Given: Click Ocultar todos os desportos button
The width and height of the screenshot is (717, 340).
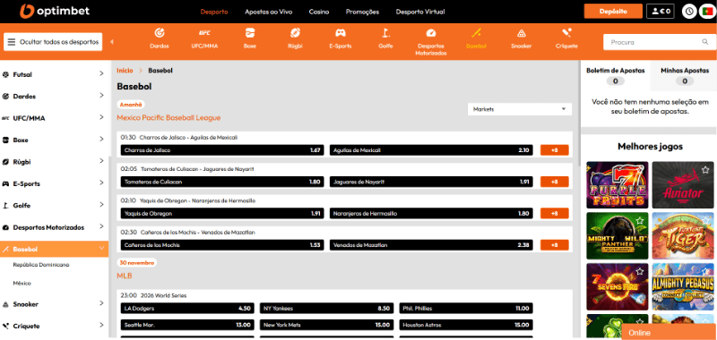Looking at the screenshot, I should (x=53, y=42).
